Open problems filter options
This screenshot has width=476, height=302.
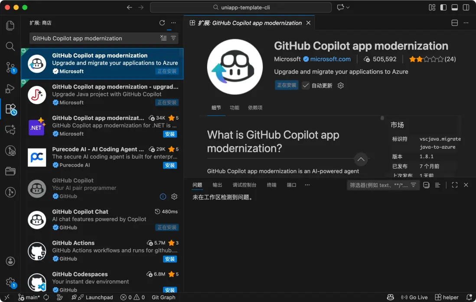coord(414,185)
